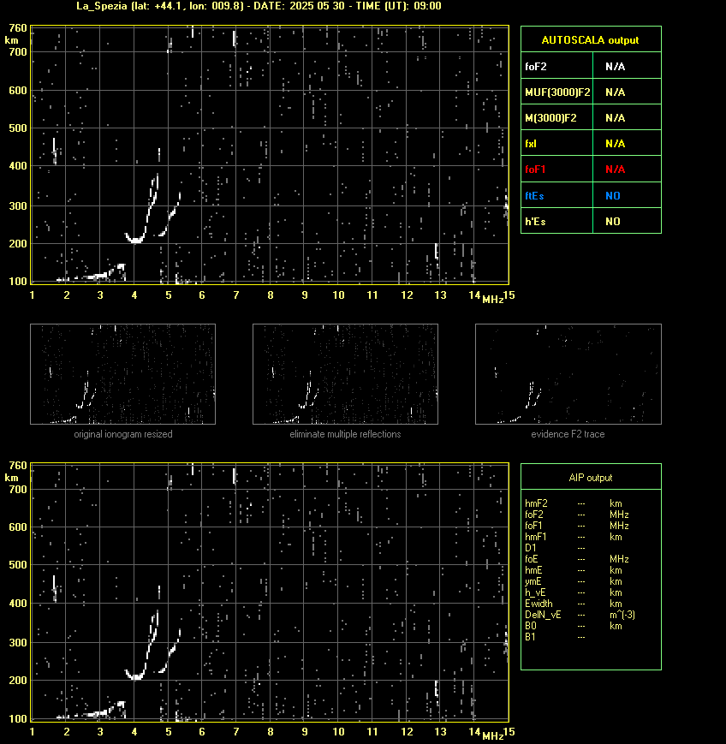The image size is (726, 744).
Task: Select the Ewidth parameter in AIP output
Action: [539, 604]
